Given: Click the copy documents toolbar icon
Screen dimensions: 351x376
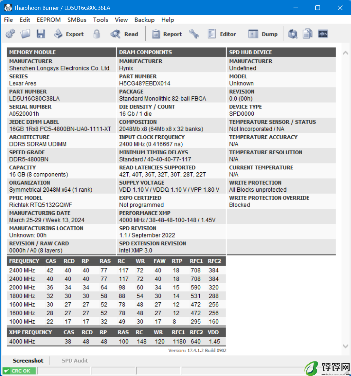Looking at the screenshot, I should coord(308,34).
